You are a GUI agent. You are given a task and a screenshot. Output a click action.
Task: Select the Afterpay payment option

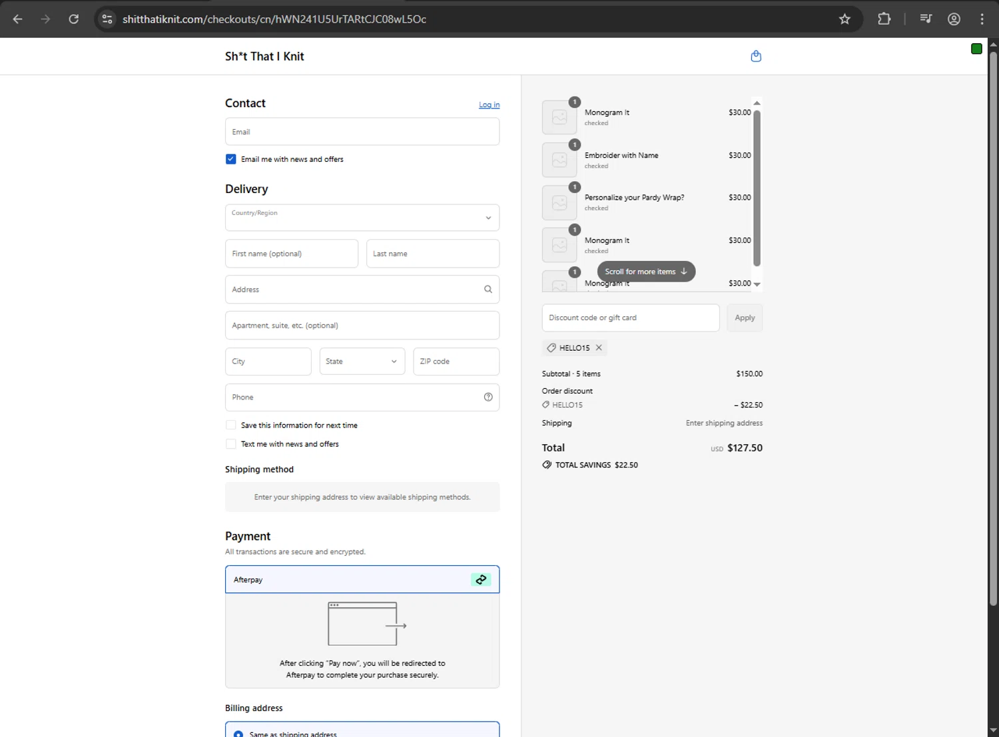[362, 579]
